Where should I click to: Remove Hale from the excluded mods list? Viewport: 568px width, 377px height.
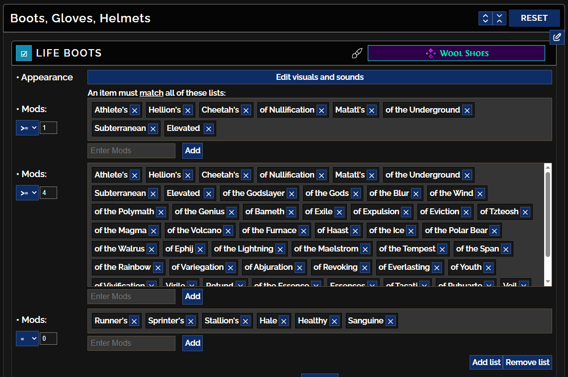click(284, 321)
